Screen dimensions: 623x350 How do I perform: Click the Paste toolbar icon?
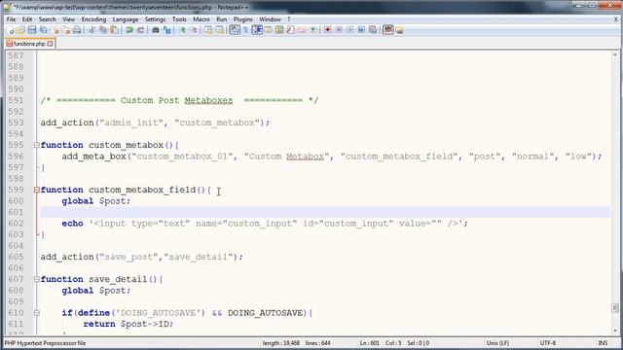[x=115, y=30]
